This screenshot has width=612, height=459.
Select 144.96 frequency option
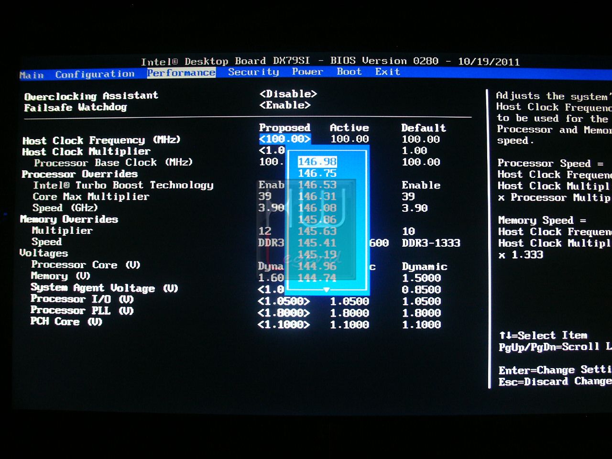coord(317,266)
